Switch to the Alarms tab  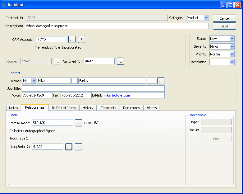pyautogui.click(x=152, y=108)
